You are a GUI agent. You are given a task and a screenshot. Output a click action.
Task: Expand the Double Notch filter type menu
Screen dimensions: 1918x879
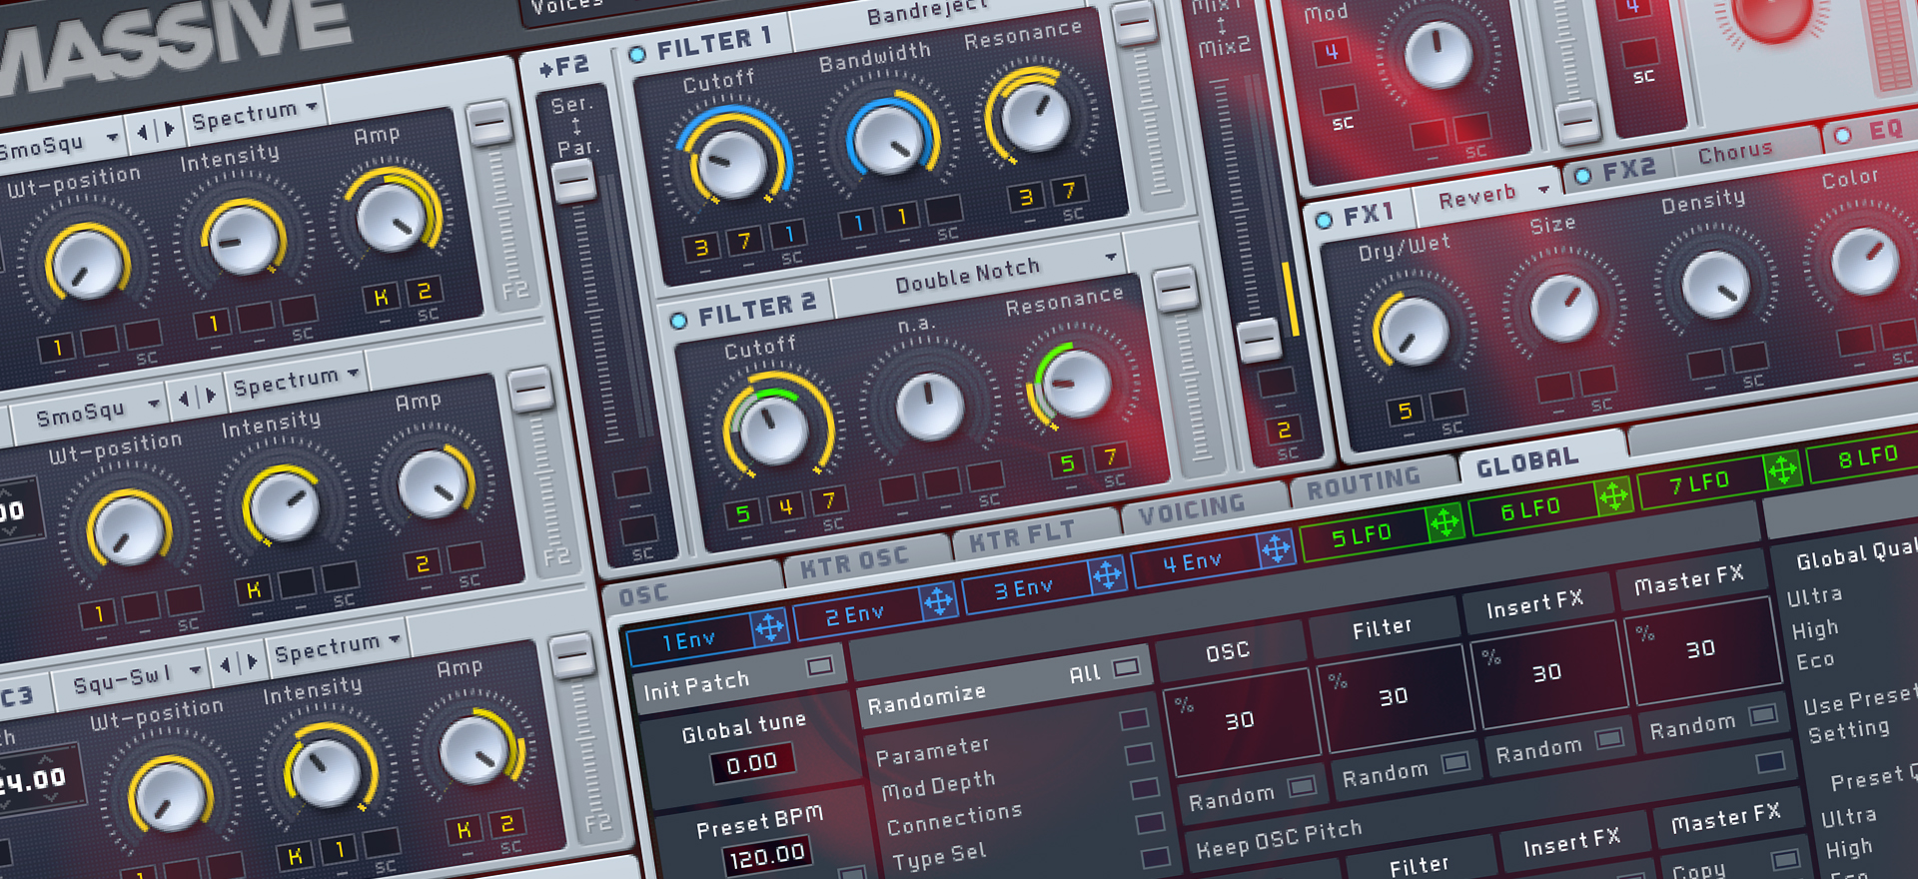(1110, 257)
